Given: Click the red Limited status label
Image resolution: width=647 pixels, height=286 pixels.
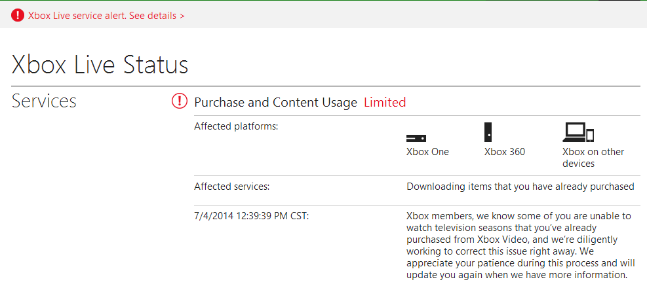Looking at the screenshot, I should pyautogui.click(x=385, y=102).
